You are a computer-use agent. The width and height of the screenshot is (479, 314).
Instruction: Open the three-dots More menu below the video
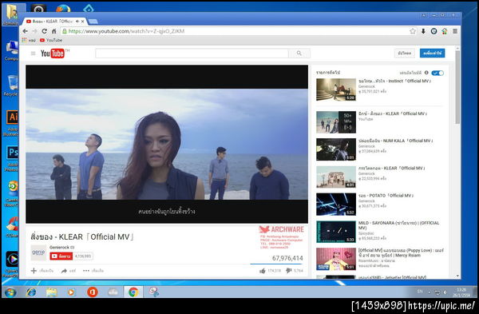pyautogui.click(x=86, y=271)
